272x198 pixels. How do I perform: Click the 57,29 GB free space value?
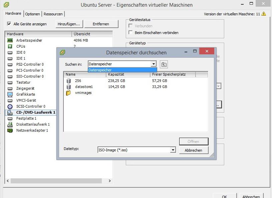pos(160,81)
